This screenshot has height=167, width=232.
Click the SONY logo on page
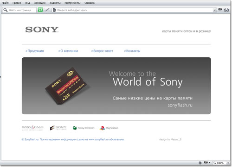coord(42,30)
